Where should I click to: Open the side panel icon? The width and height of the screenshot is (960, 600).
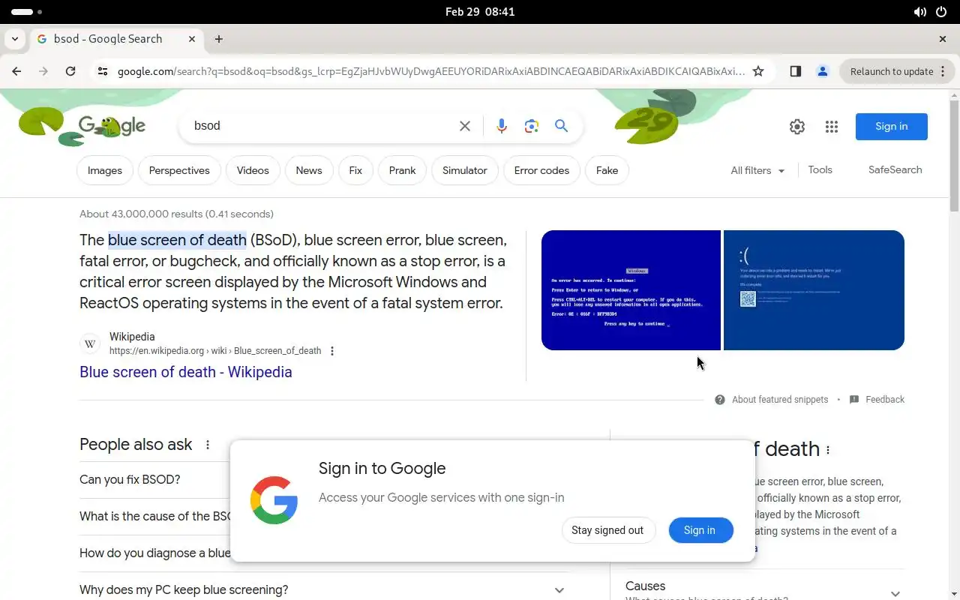tap(796, 71)
